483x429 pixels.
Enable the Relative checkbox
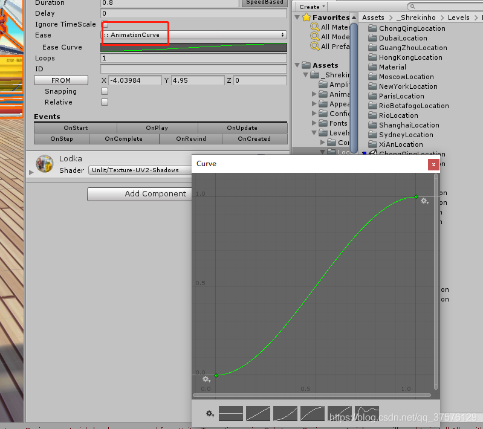(x=105, y=102)
